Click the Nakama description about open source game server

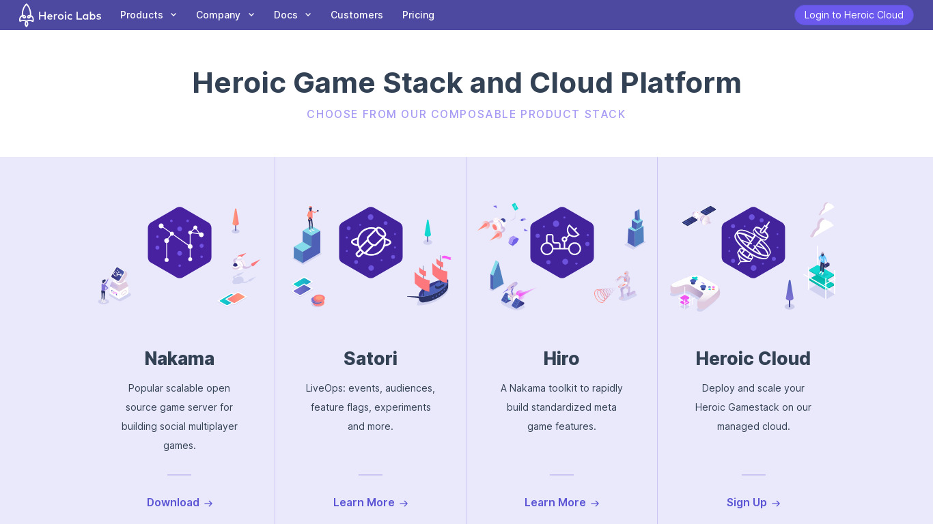tap(180, 417)
